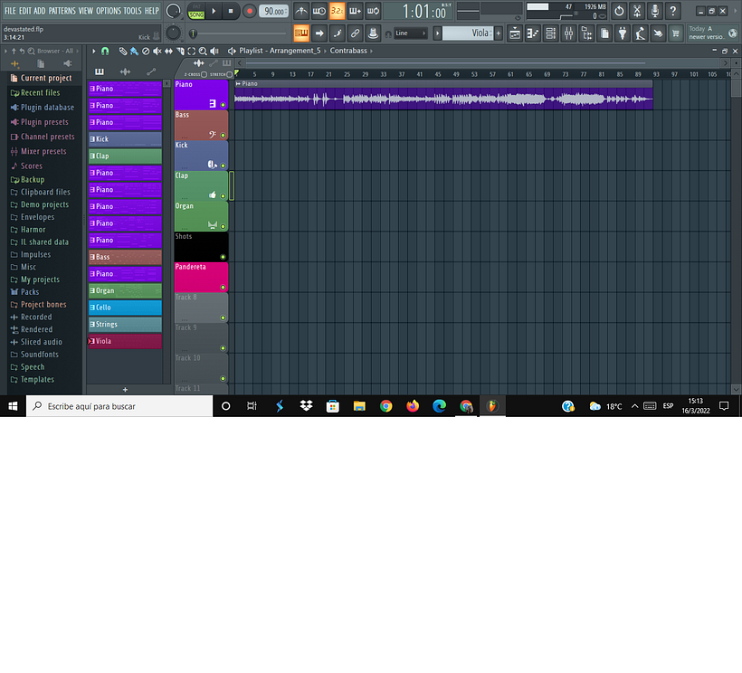
Task: Click the step editing arrow icon
Action: [319, 33]
